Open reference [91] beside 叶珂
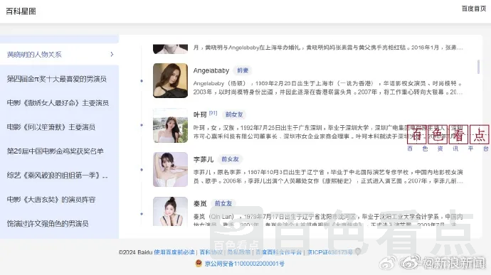The image size is (491, 275). click(x=213, y=113)
